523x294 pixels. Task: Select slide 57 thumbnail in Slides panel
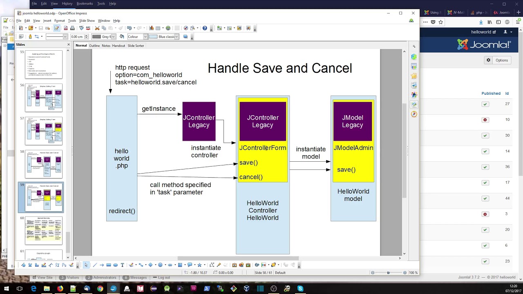point(44,131)
